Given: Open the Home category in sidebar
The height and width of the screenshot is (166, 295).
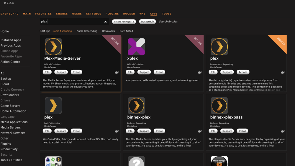Looking at the screenshot, I should tap(4, 31).
